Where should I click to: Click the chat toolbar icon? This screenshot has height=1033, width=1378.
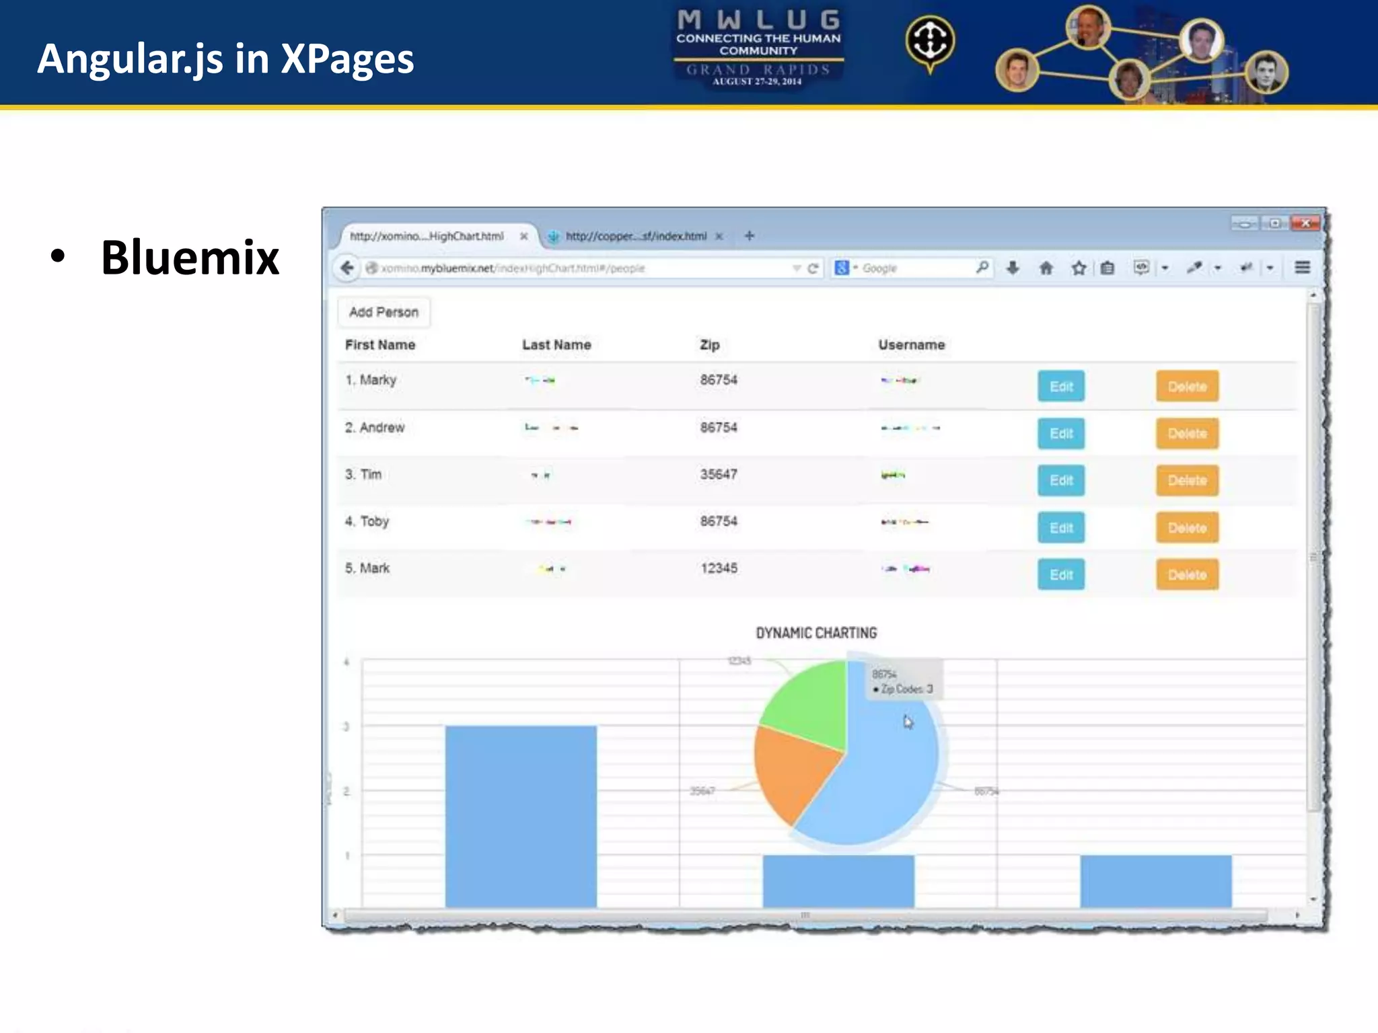click(x=1142, y=267)
